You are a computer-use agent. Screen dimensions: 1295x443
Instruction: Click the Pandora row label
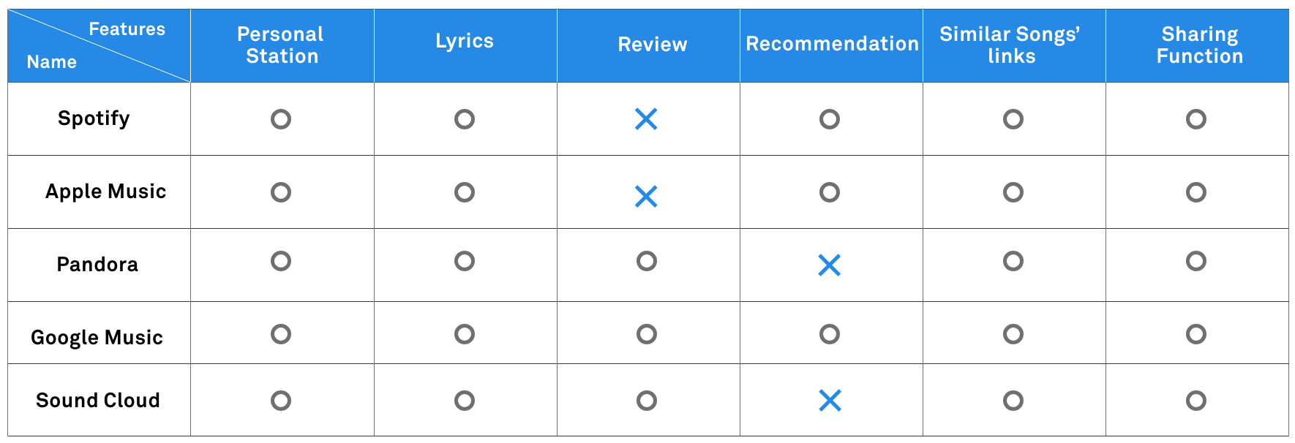click(97, 265)
